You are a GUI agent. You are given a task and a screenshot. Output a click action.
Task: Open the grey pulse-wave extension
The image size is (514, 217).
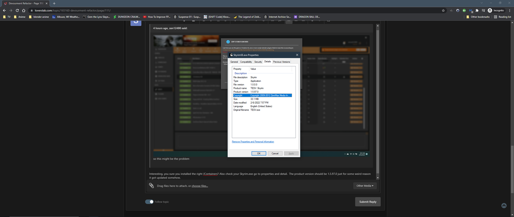point(451,10)
